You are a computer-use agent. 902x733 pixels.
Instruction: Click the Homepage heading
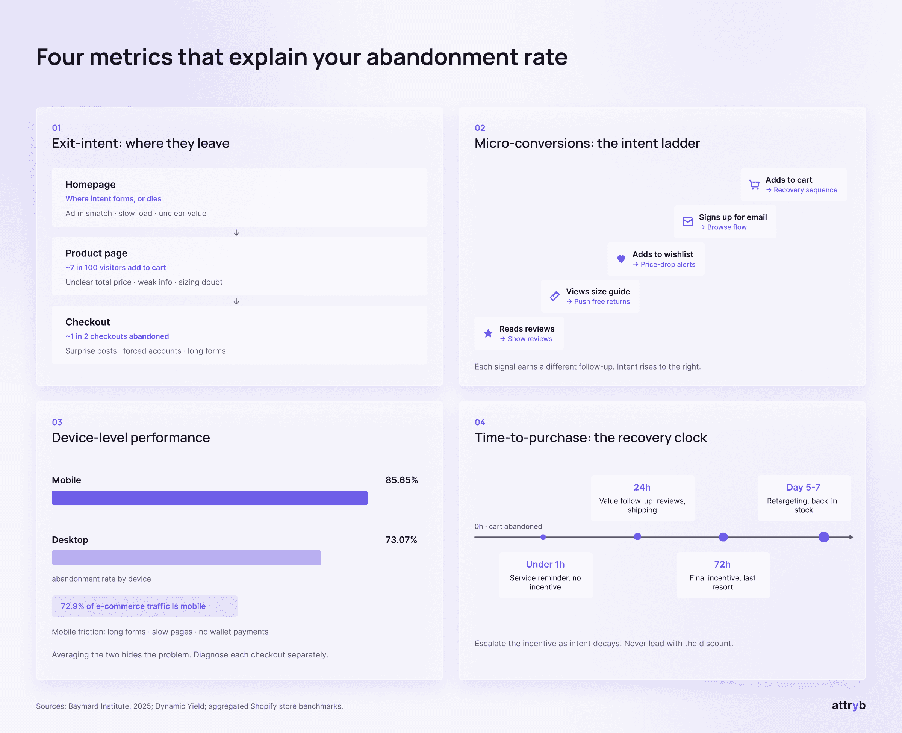pyautogui.click(x=90, y=185)
